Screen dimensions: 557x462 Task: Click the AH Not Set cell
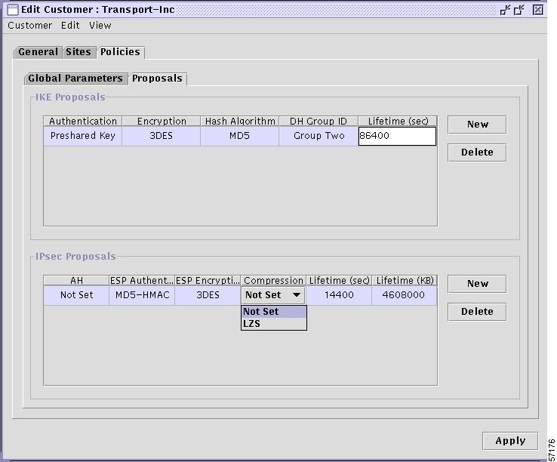point(76,295)
